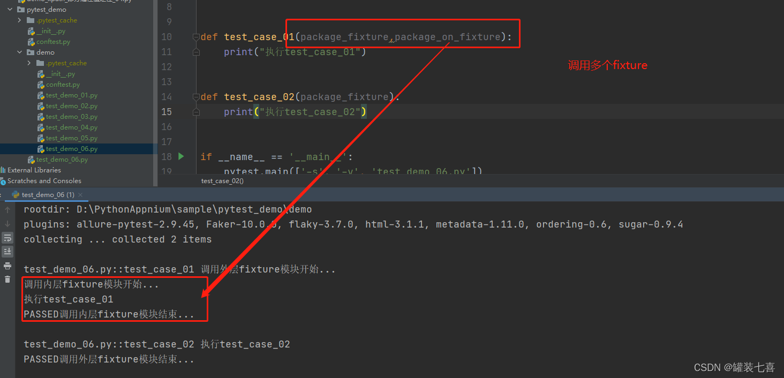Click the print("执行test_case_02") statement
The width and height of the screenshot is (784, 378).
point(295,112)
